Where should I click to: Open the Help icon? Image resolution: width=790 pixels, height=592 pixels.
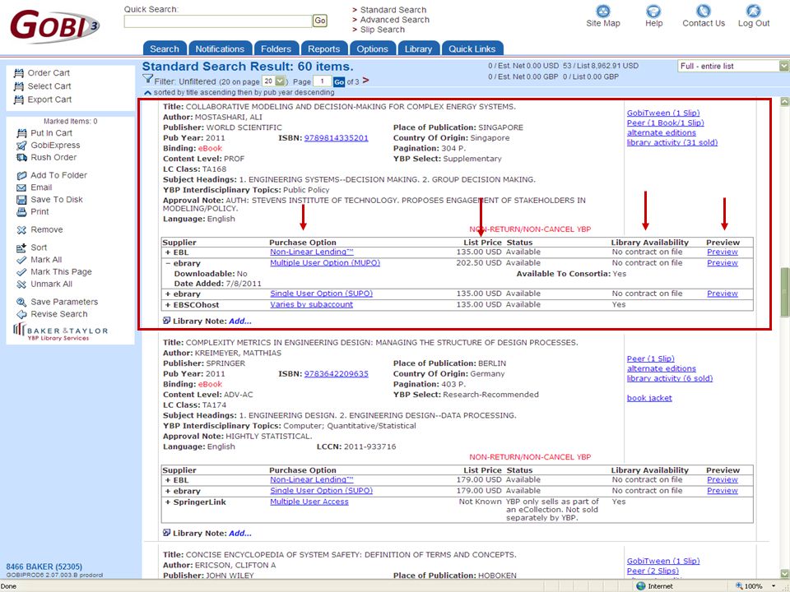(653, 11)
